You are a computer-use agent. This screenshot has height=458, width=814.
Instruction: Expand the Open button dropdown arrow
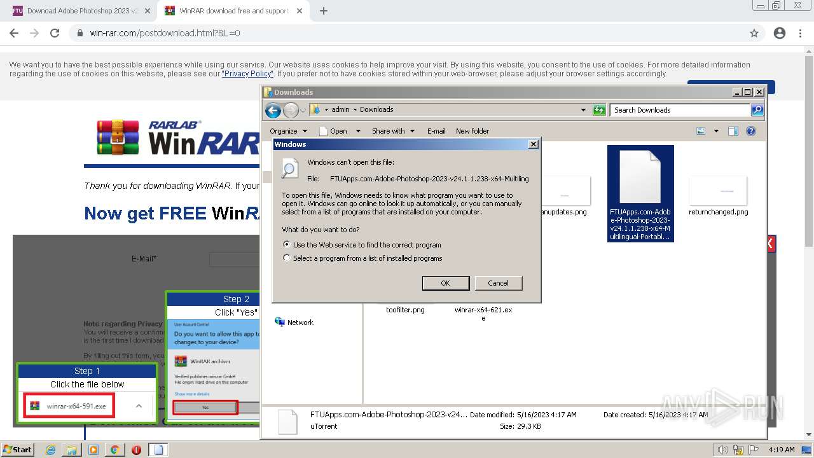pos(358,131)
